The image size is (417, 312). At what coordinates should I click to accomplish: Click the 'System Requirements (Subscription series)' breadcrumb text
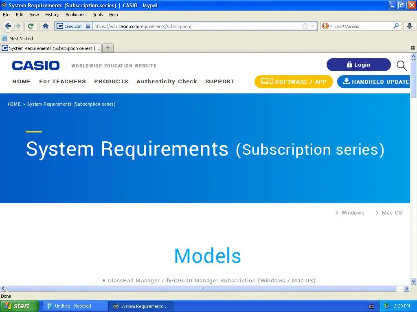71,104
